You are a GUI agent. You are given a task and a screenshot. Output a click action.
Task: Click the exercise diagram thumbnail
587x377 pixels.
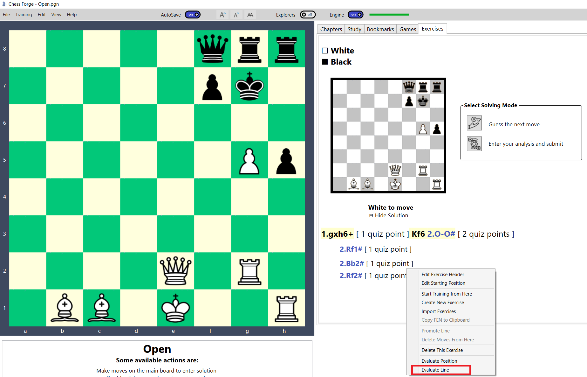(388, 135)
